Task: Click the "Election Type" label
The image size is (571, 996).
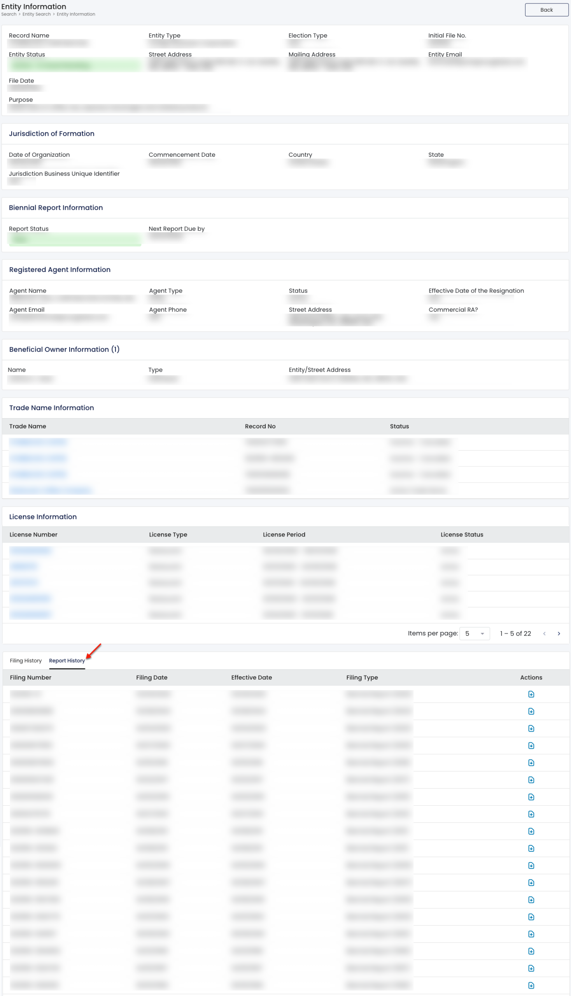Action: point(307,35)
